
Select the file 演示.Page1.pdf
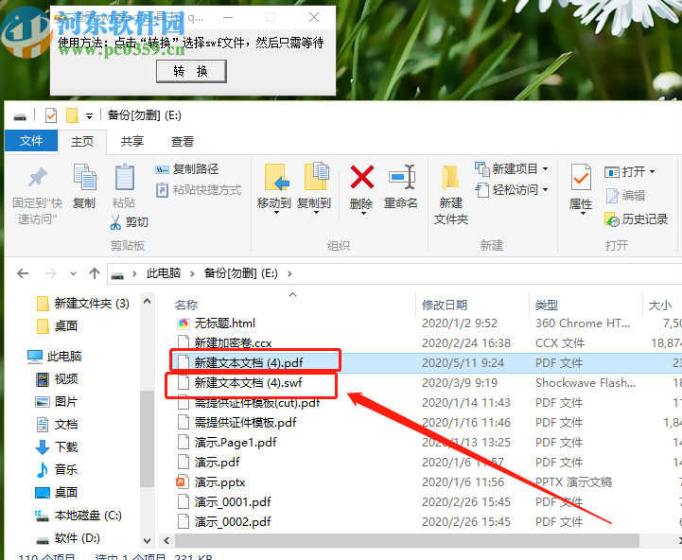click(x=236, y=443)
